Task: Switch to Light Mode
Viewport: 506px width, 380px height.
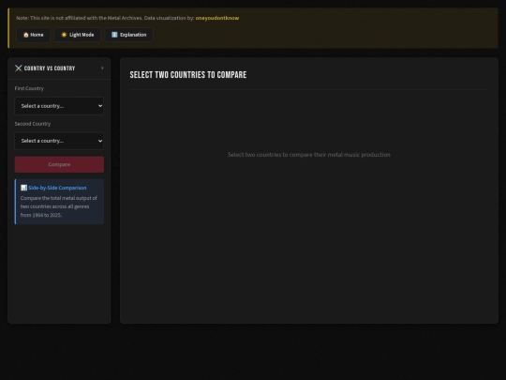Action: click(x=78, y=35)
